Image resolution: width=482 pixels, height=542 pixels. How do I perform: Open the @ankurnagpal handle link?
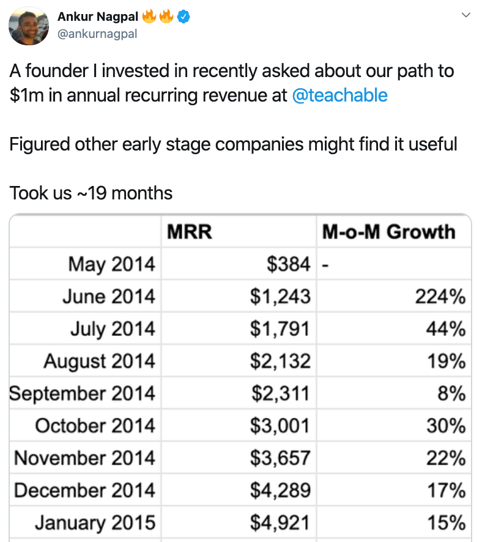(97, 34)
